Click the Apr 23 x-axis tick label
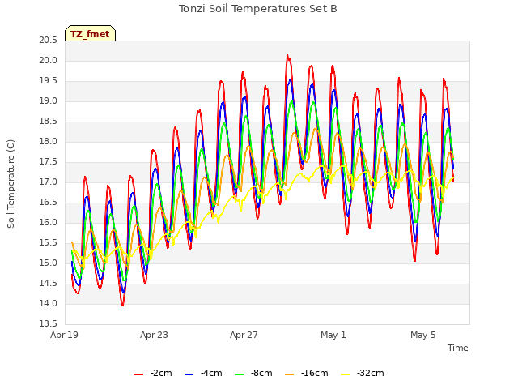The height and width of the screenshot is (389, 518). pyautogui.click(x=154, y=335)
